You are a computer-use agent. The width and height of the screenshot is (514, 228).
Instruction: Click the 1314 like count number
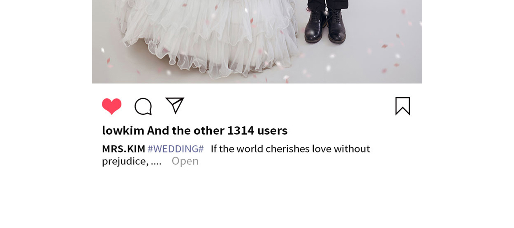[x=241, y=130]
